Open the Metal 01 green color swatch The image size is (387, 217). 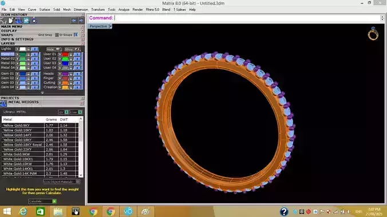[23, 54]
